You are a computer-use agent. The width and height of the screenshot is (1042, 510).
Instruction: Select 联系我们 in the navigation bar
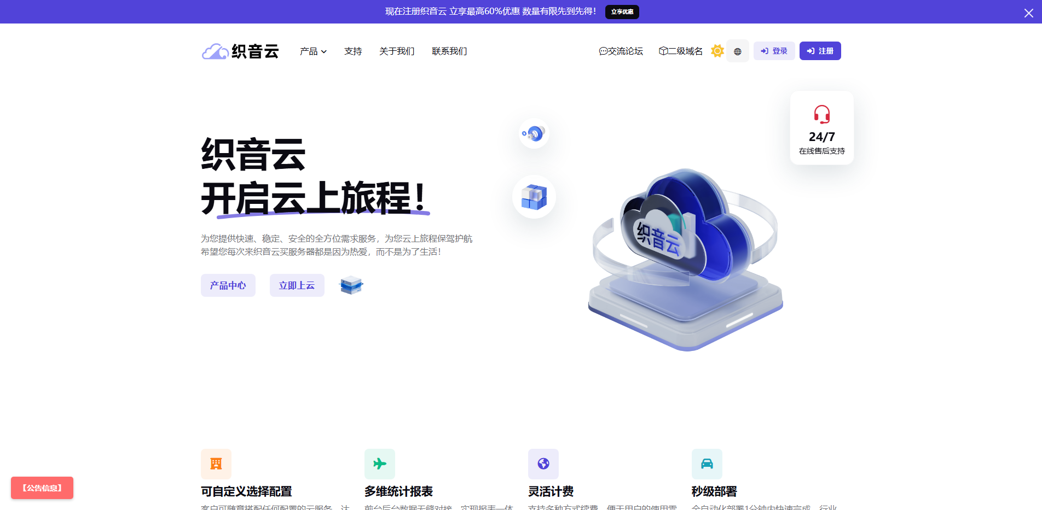pos(449,51)
